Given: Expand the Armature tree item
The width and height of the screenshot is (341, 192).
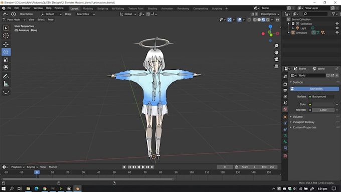Looking at the screenshot, I should (x=288, y=33).
